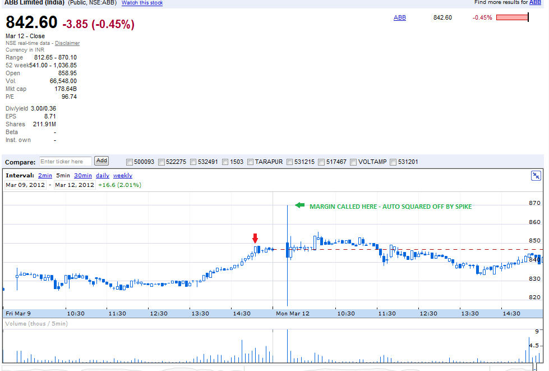Screen dimensions: 549x371
Task: Click the Vol. value 66,548.00
Action: [63, 81]
